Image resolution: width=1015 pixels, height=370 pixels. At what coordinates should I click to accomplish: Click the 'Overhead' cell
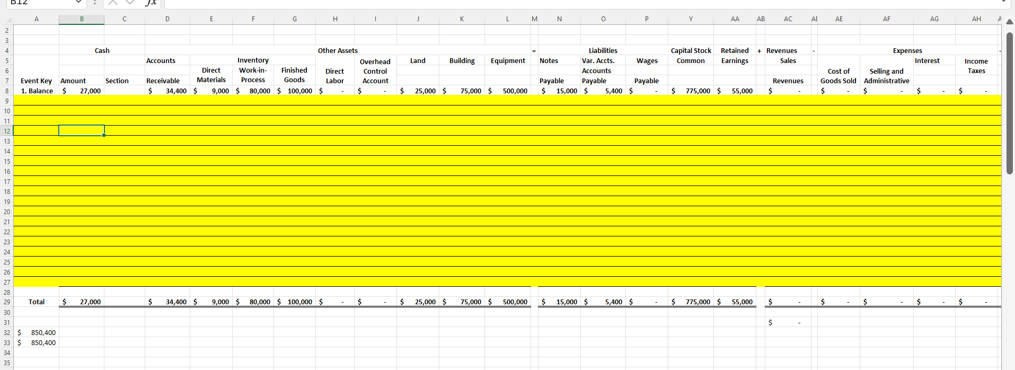[x=375, y=61]
